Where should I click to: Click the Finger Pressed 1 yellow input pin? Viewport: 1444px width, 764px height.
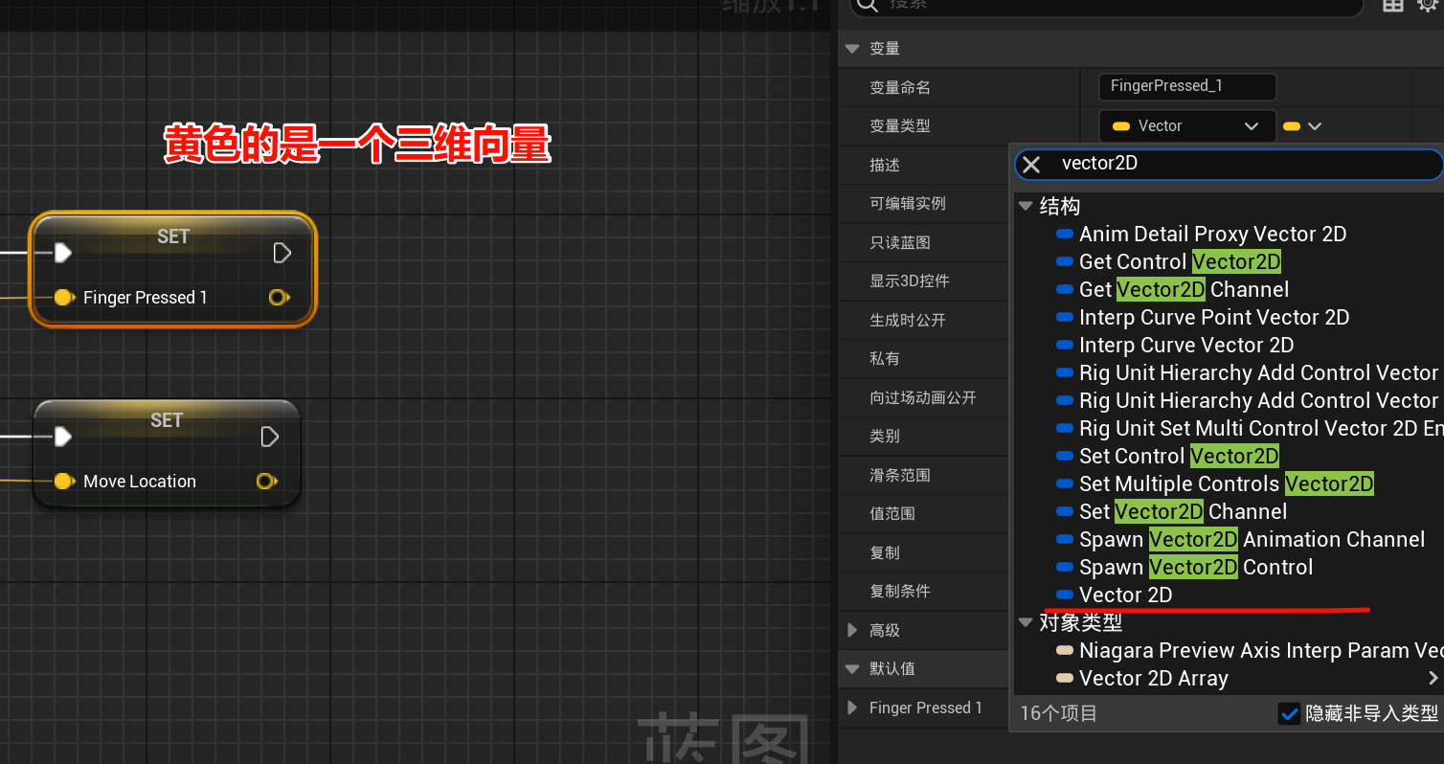pyautogui.click(x=63, y=298)
